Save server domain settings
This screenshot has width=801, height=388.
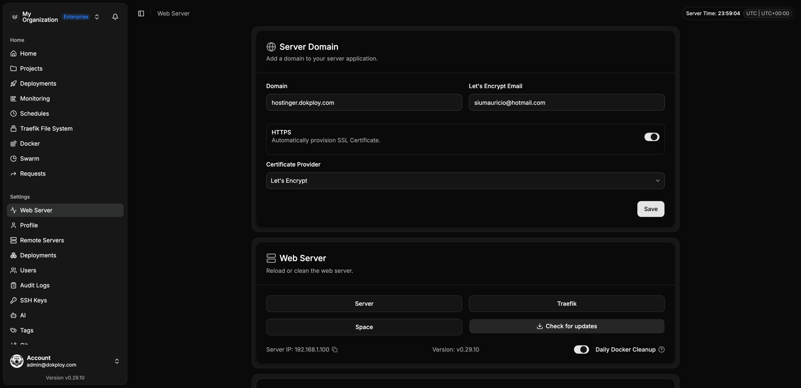pyautogui.click(x=651, y=209)
